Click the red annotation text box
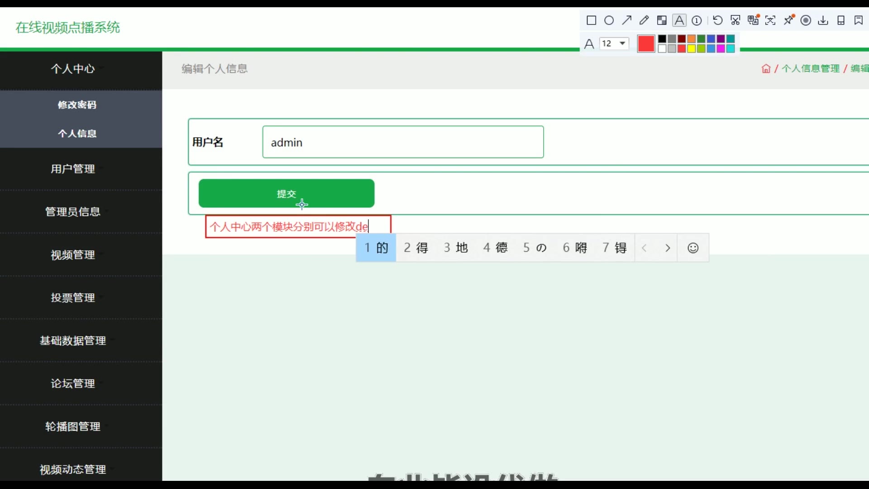Viewport: 869px width, 489px height. [298, 226]
